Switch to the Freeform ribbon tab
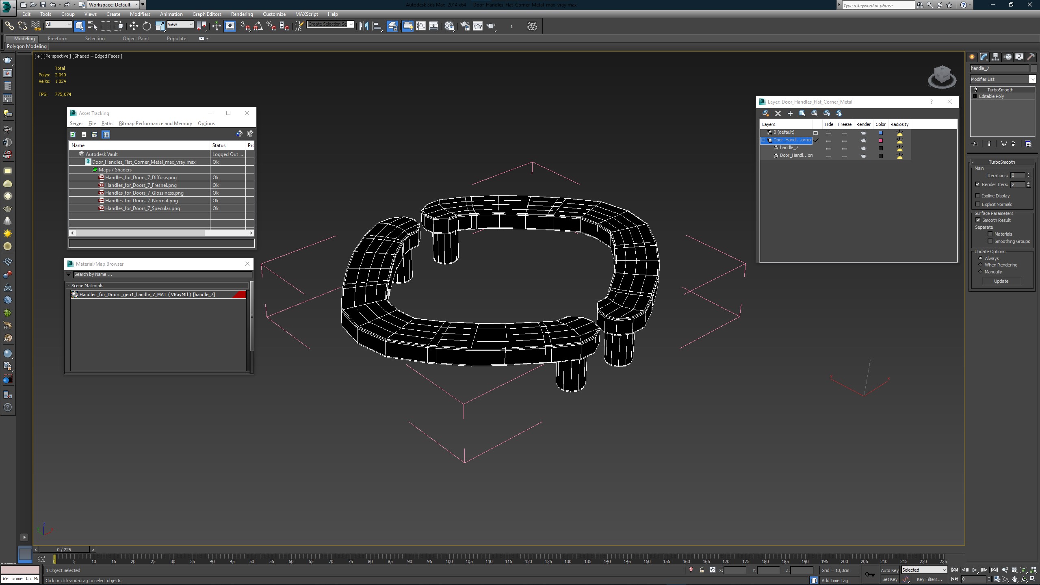 [57, 39]
